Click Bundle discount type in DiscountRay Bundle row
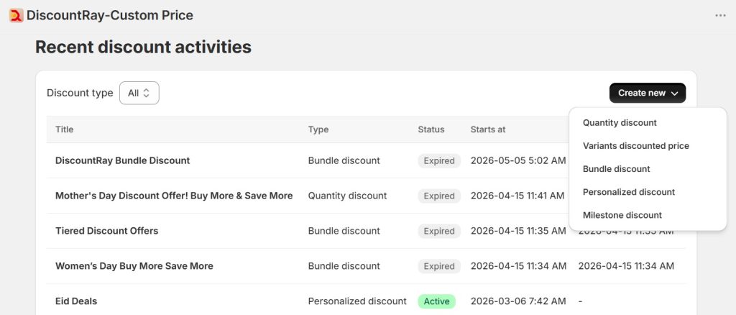Screen dimensions: 736x315 click(344, 160)
